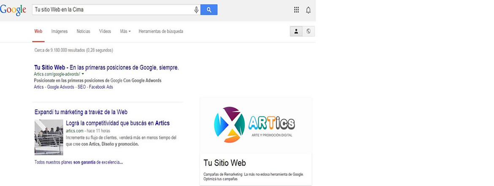Switch to the Noticias tab
494x186 pixels.
tap(84, 32)
